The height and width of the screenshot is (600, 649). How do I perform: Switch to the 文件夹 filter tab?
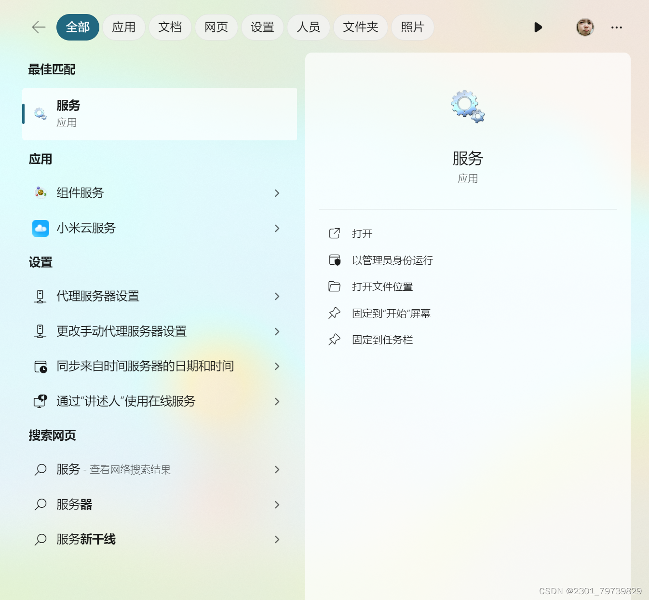pos(361,27)
